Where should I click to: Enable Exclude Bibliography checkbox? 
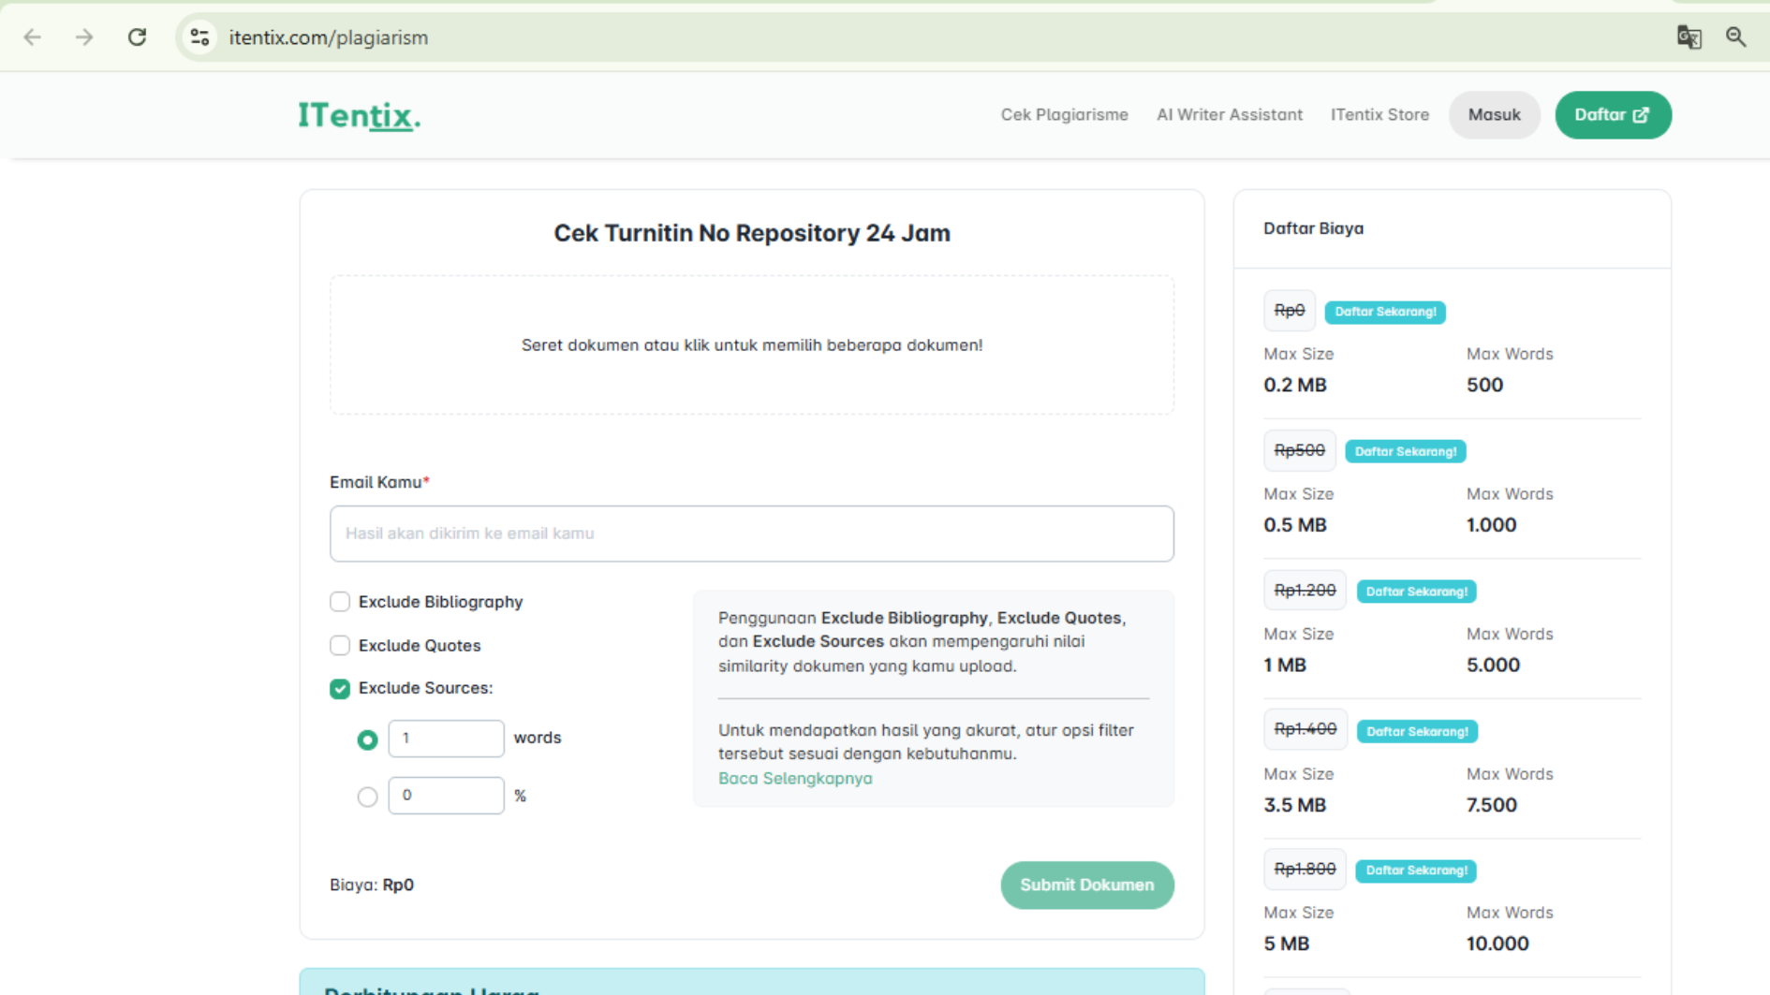340,602
